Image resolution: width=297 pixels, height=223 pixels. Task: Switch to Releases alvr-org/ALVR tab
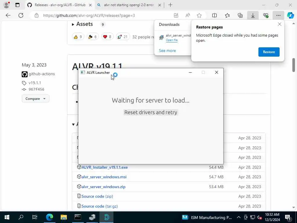[x=60, y=5]
